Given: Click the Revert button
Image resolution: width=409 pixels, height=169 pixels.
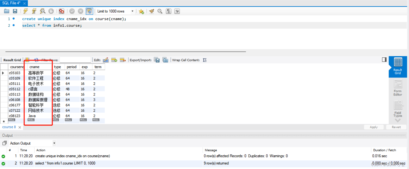Looking at the screenshot, I should coord(396,127).
